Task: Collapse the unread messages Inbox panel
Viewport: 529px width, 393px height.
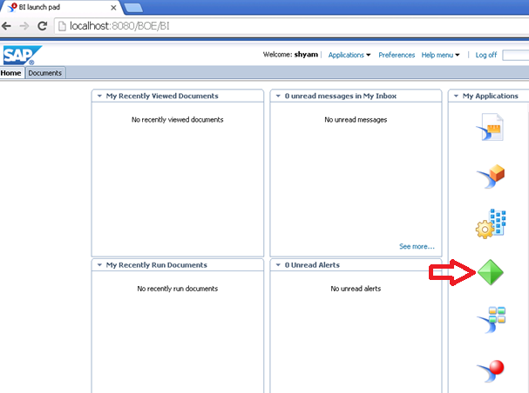Action: 278,97
